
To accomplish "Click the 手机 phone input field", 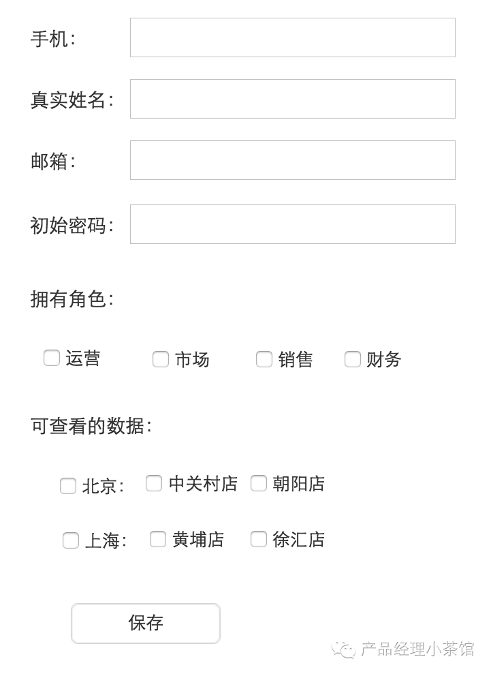I will tap(293, 37).
